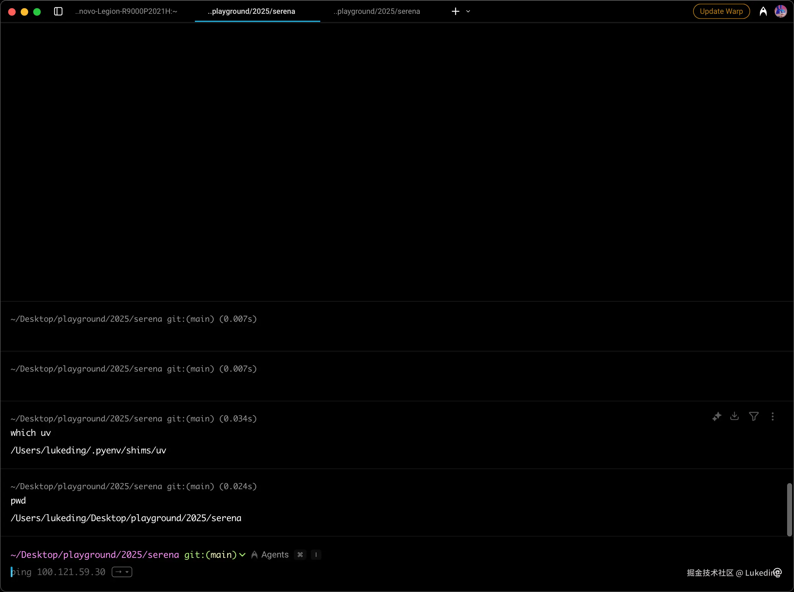This screenshot has height=592, width=794.
Task: Click the Update Warp button
Action: pyautogui.click(x=721, y=12)
